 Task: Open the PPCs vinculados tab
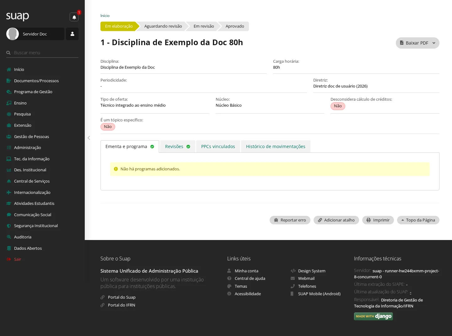tap(218, 147)
